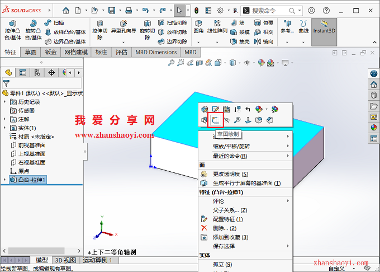
Task: Switch to the 草图 ribbon tab
Action: click(x=30, y=52)
